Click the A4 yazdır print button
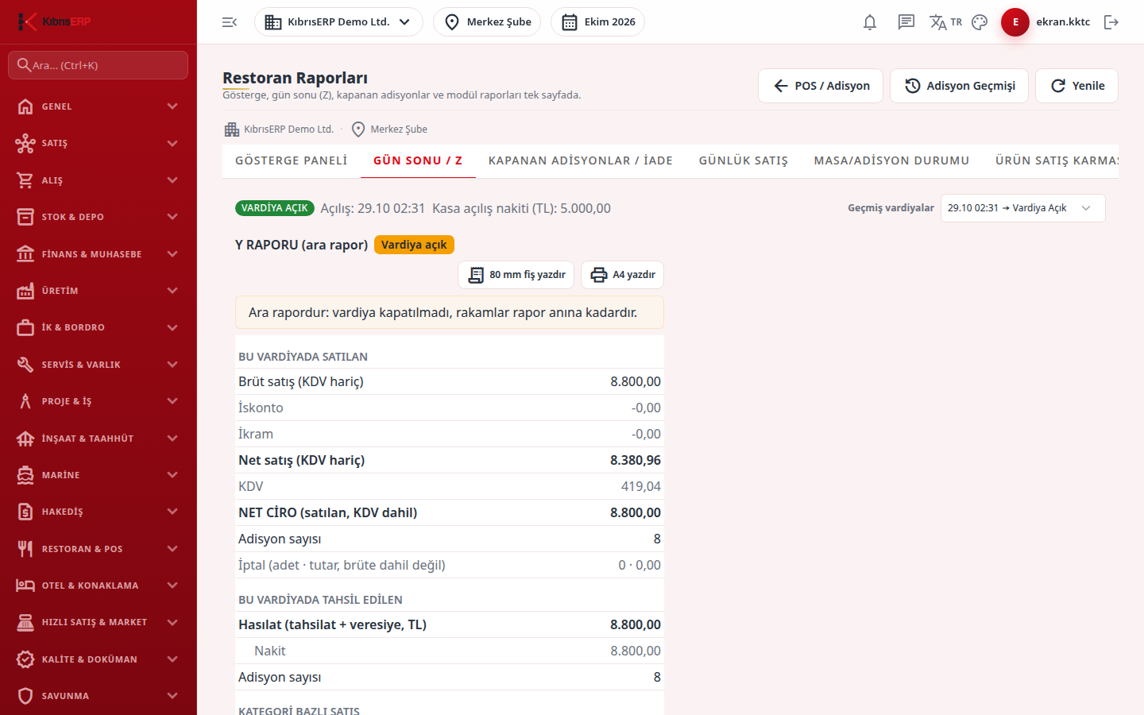The image size is (1144, 715). tap(623, 275)
